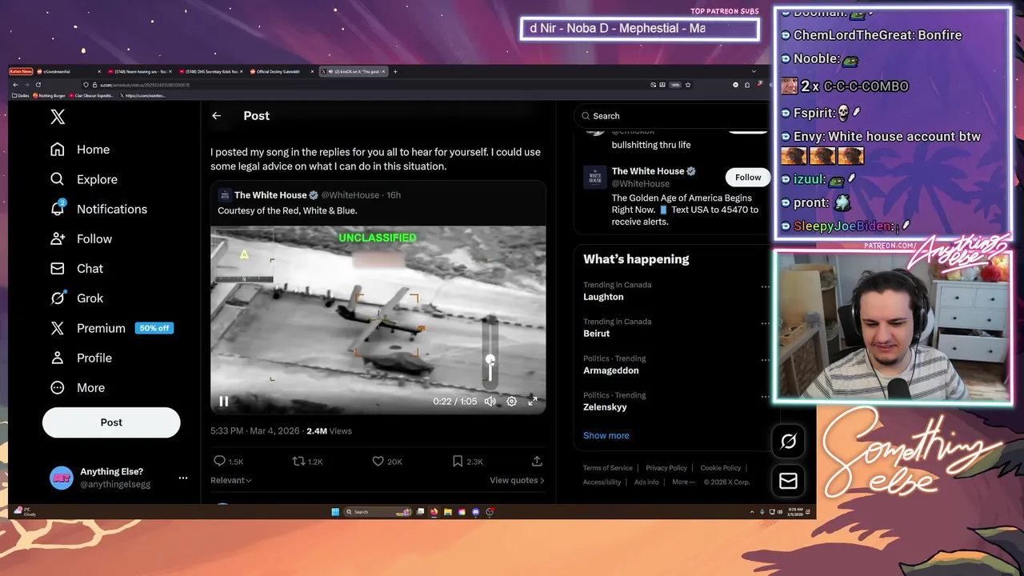Click the X logo icon in the sidebar
This screenshot has height=576, width=1024.
pos(58,117)
